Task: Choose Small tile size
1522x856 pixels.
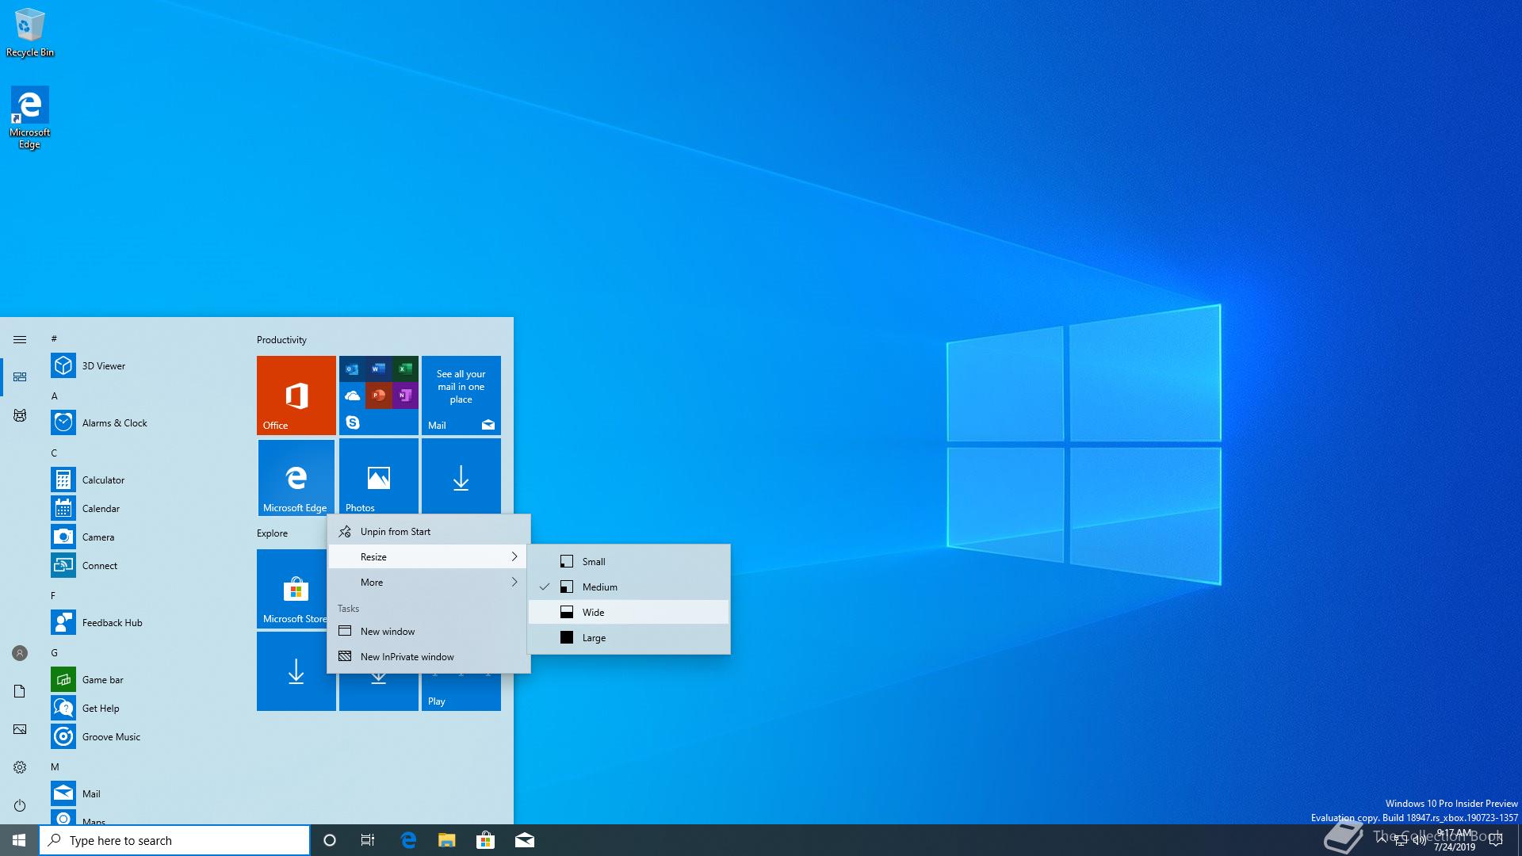Action: click(629, 561)
